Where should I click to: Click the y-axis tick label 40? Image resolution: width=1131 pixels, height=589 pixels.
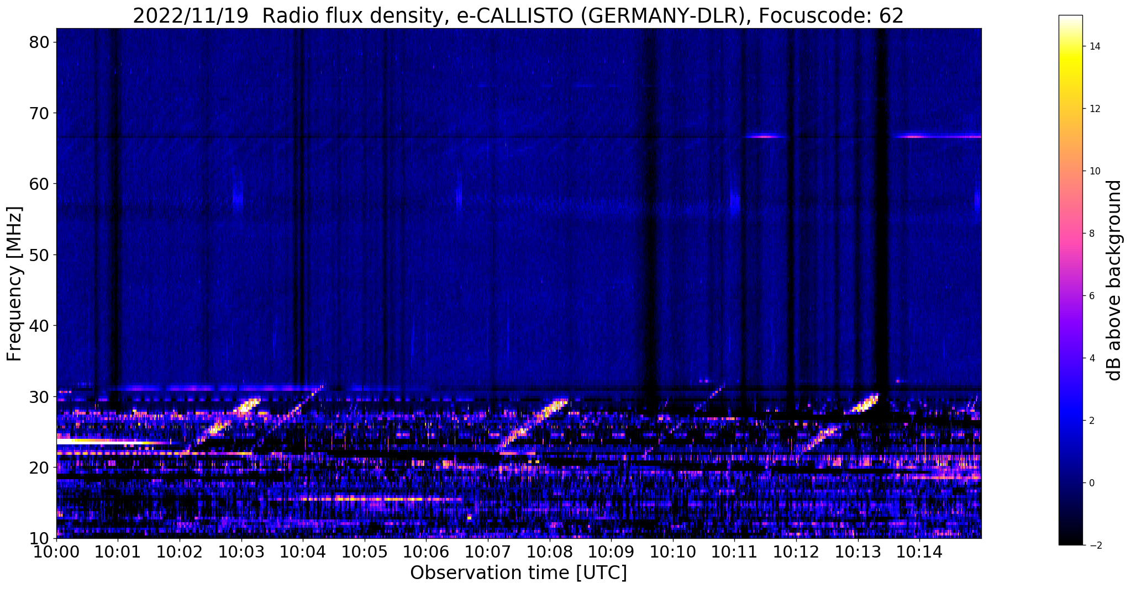click(40, 326)
